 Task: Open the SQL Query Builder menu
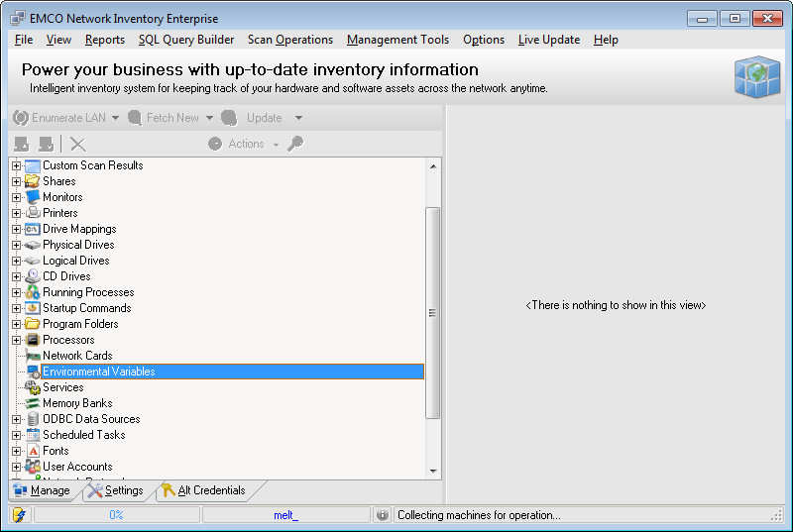186,40
